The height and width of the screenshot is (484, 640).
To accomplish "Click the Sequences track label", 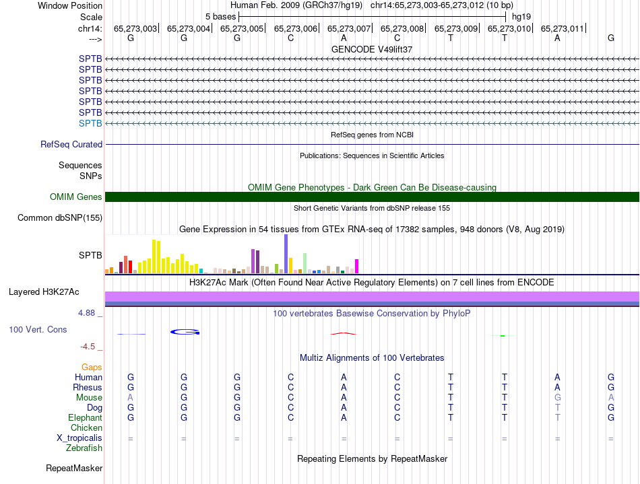I will click(x=80, y=165).
